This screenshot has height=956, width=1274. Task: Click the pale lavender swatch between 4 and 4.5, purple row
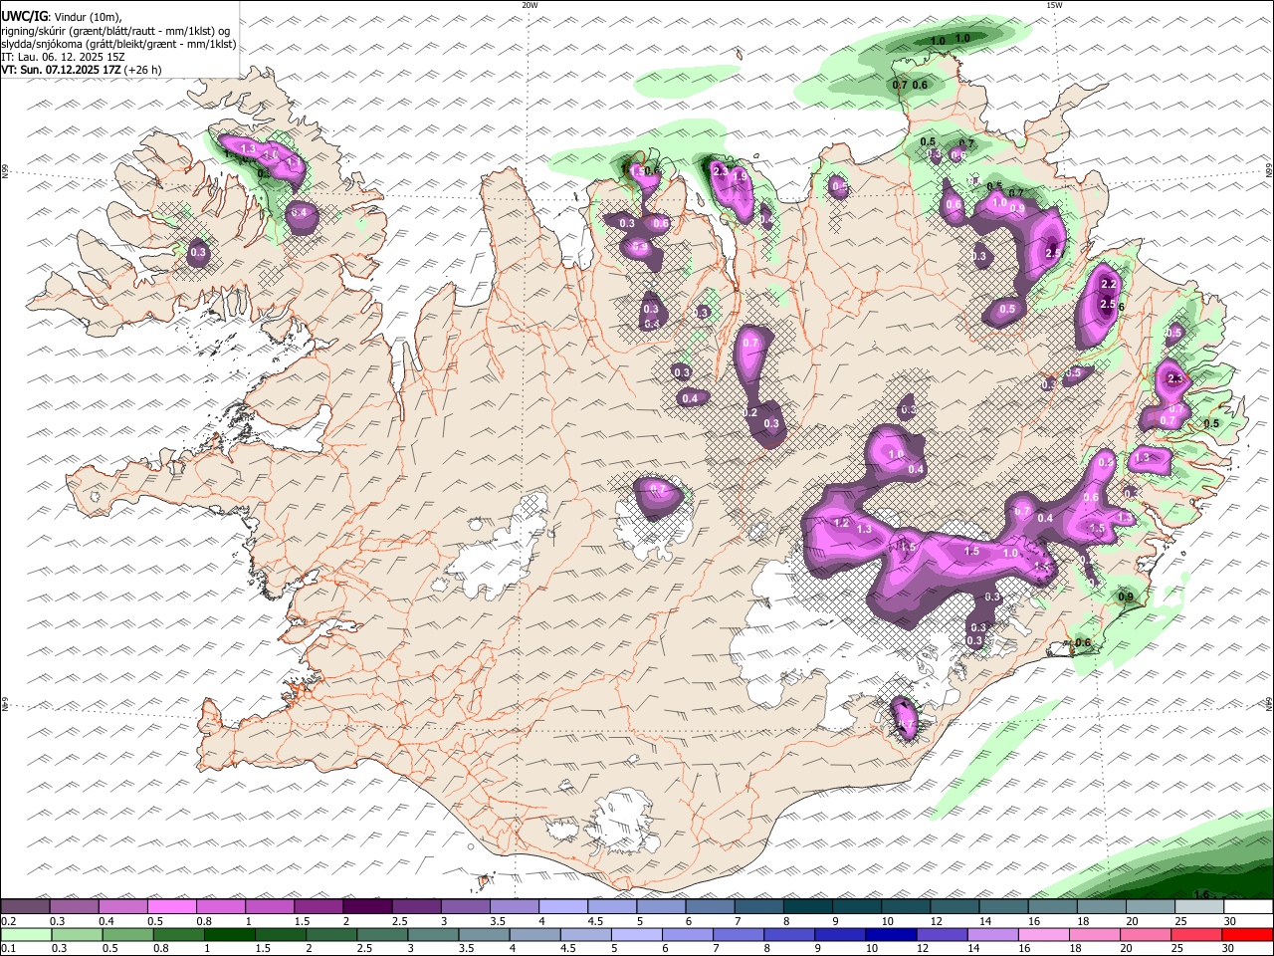(563, 907)
